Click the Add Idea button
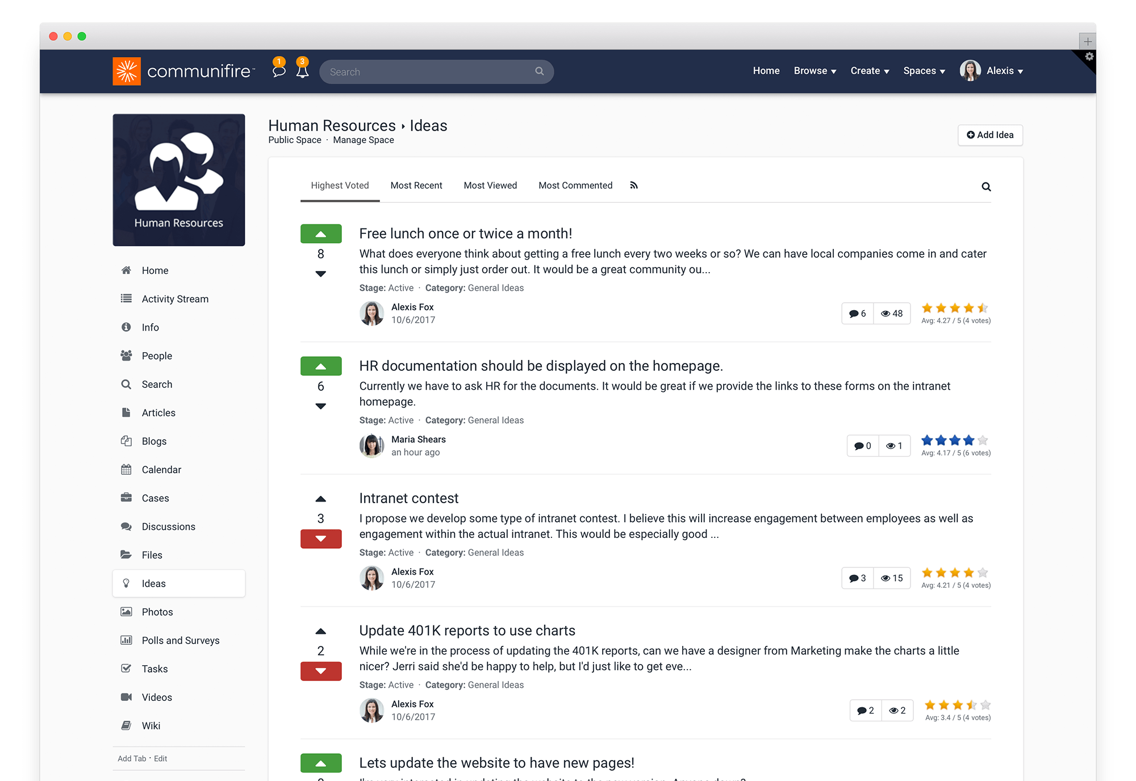The height and width of the screenshot is (781, 1136). point(990,135)
